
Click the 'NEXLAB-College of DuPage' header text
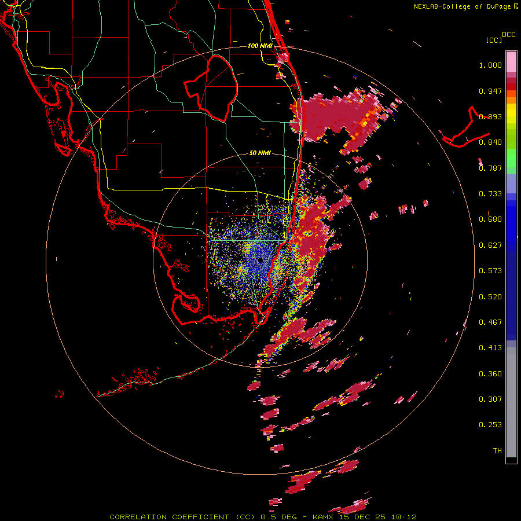coord(462,6)
